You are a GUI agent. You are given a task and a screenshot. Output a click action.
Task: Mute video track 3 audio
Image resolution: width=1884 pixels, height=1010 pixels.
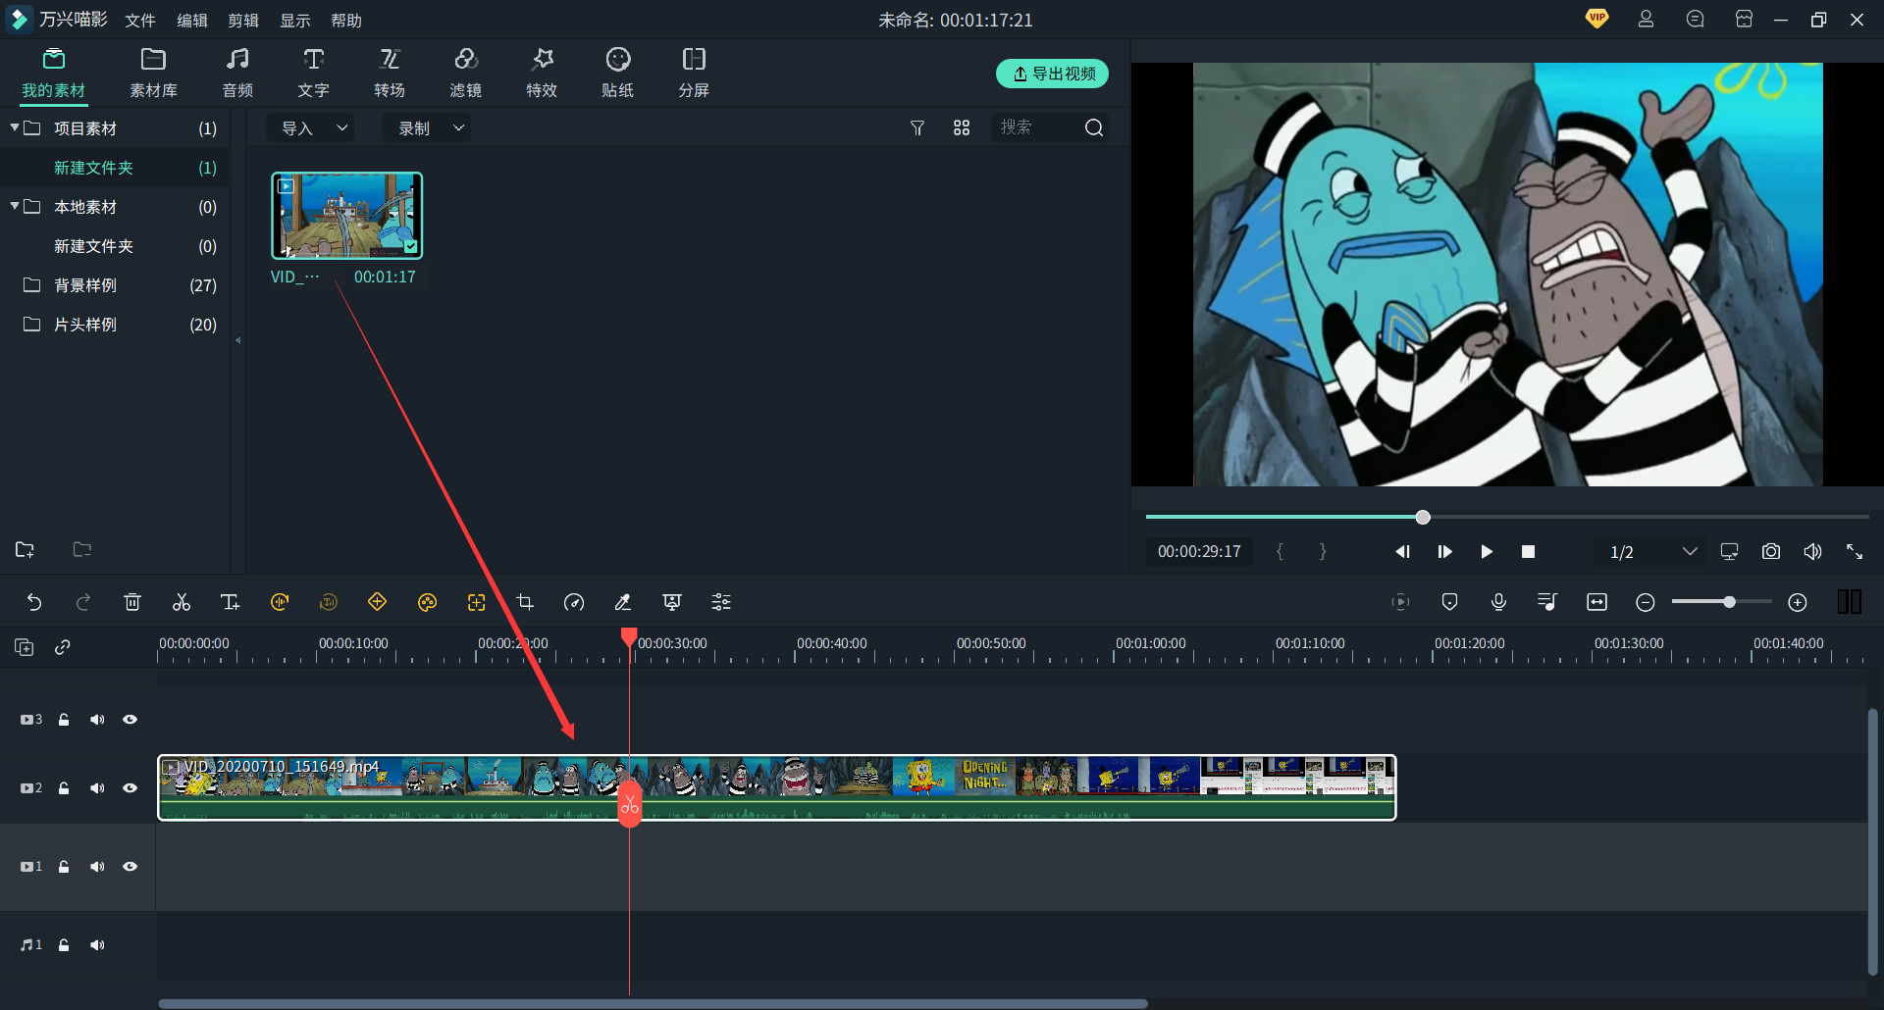tap(97, 720)
